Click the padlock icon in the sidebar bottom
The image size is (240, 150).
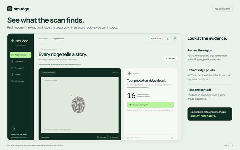click(14, 128)
